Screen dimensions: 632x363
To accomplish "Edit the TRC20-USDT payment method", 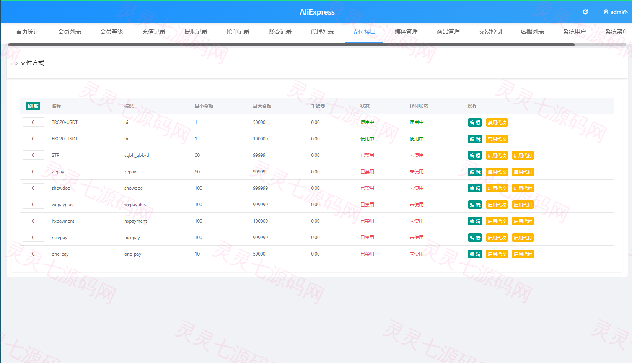I will [475, 122].
